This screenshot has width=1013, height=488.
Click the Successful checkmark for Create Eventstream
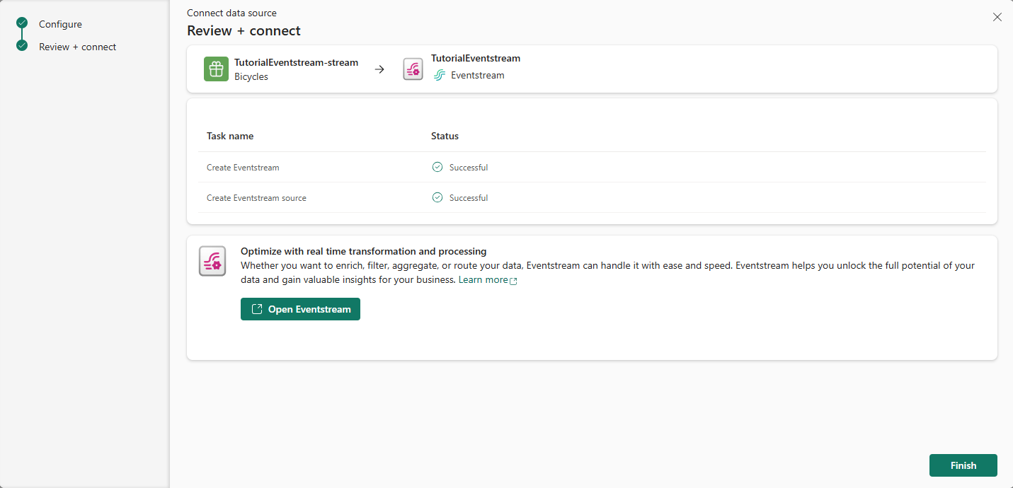(437, 167)
